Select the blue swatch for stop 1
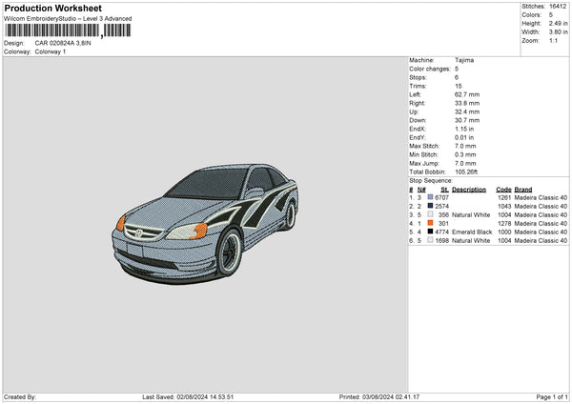Viewport: 572px width, 404px height. [430, 197]
